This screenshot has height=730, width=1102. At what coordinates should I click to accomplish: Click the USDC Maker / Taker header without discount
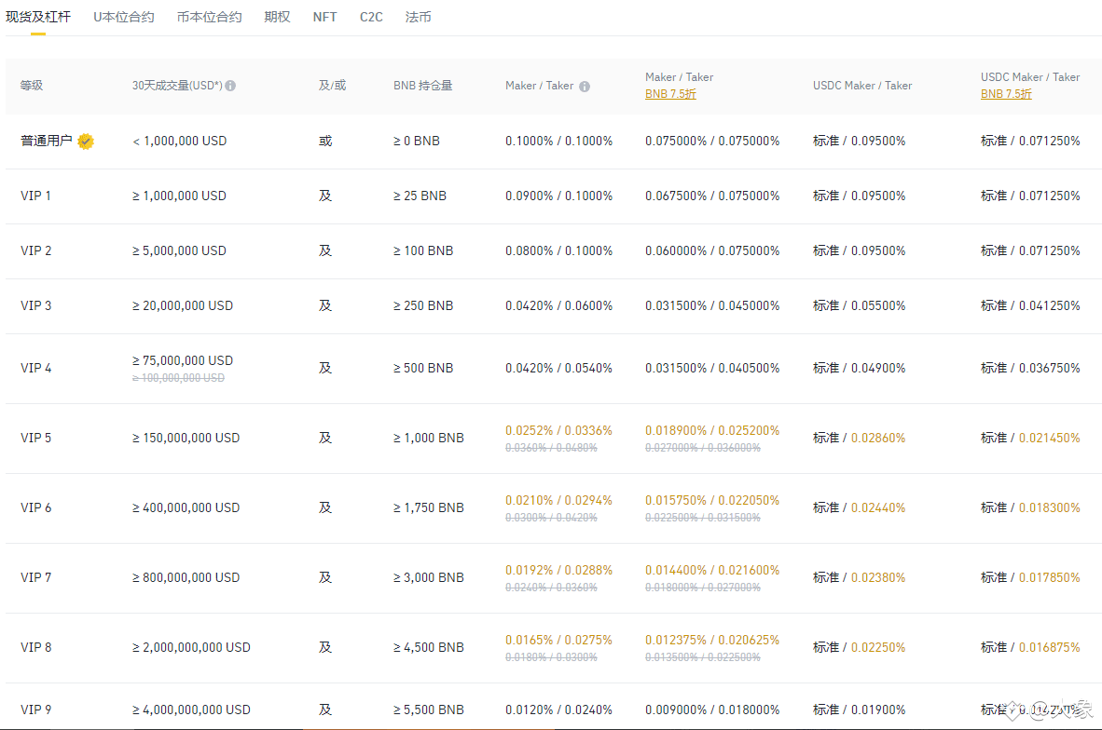click(x=862, y=86)
